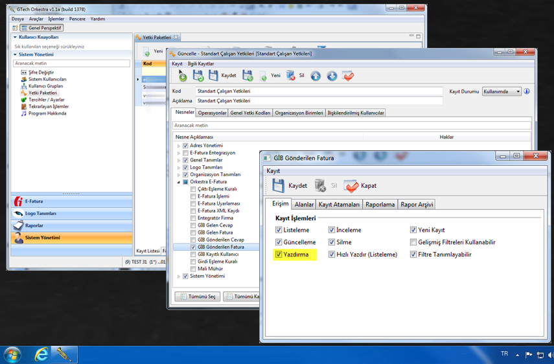Uncheck the İnceleme checkbox
Viewport: 554px width, 364px height.
click(x=331, y=230)
